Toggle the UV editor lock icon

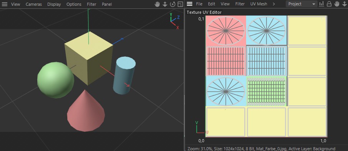tap(329, 4)
